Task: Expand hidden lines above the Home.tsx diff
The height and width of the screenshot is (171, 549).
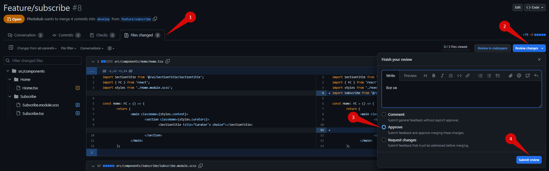Action: [91, 71]
